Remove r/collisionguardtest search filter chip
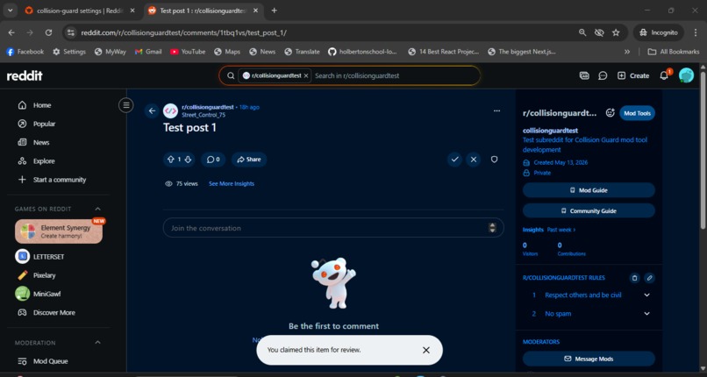This screenshot has width=707, height=377. pyautogui.click(x=306, y=75)
